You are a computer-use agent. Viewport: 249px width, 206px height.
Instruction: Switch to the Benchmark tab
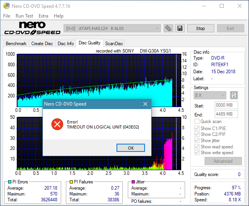[x=16, y=44]
